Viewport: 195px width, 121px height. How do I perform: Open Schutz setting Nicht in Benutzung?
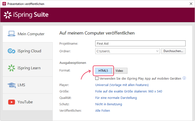[x=109, y=104]
